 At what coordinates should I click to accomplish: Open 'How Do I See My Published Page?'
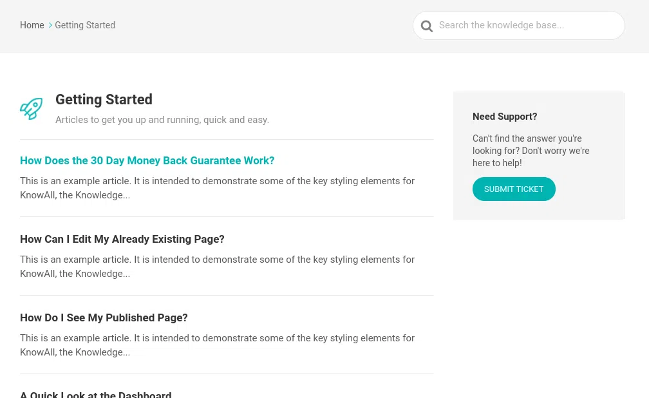[x=104, y=317]
